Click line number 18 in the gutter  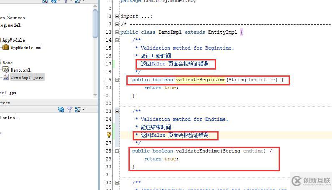click(x=108, y=72)
